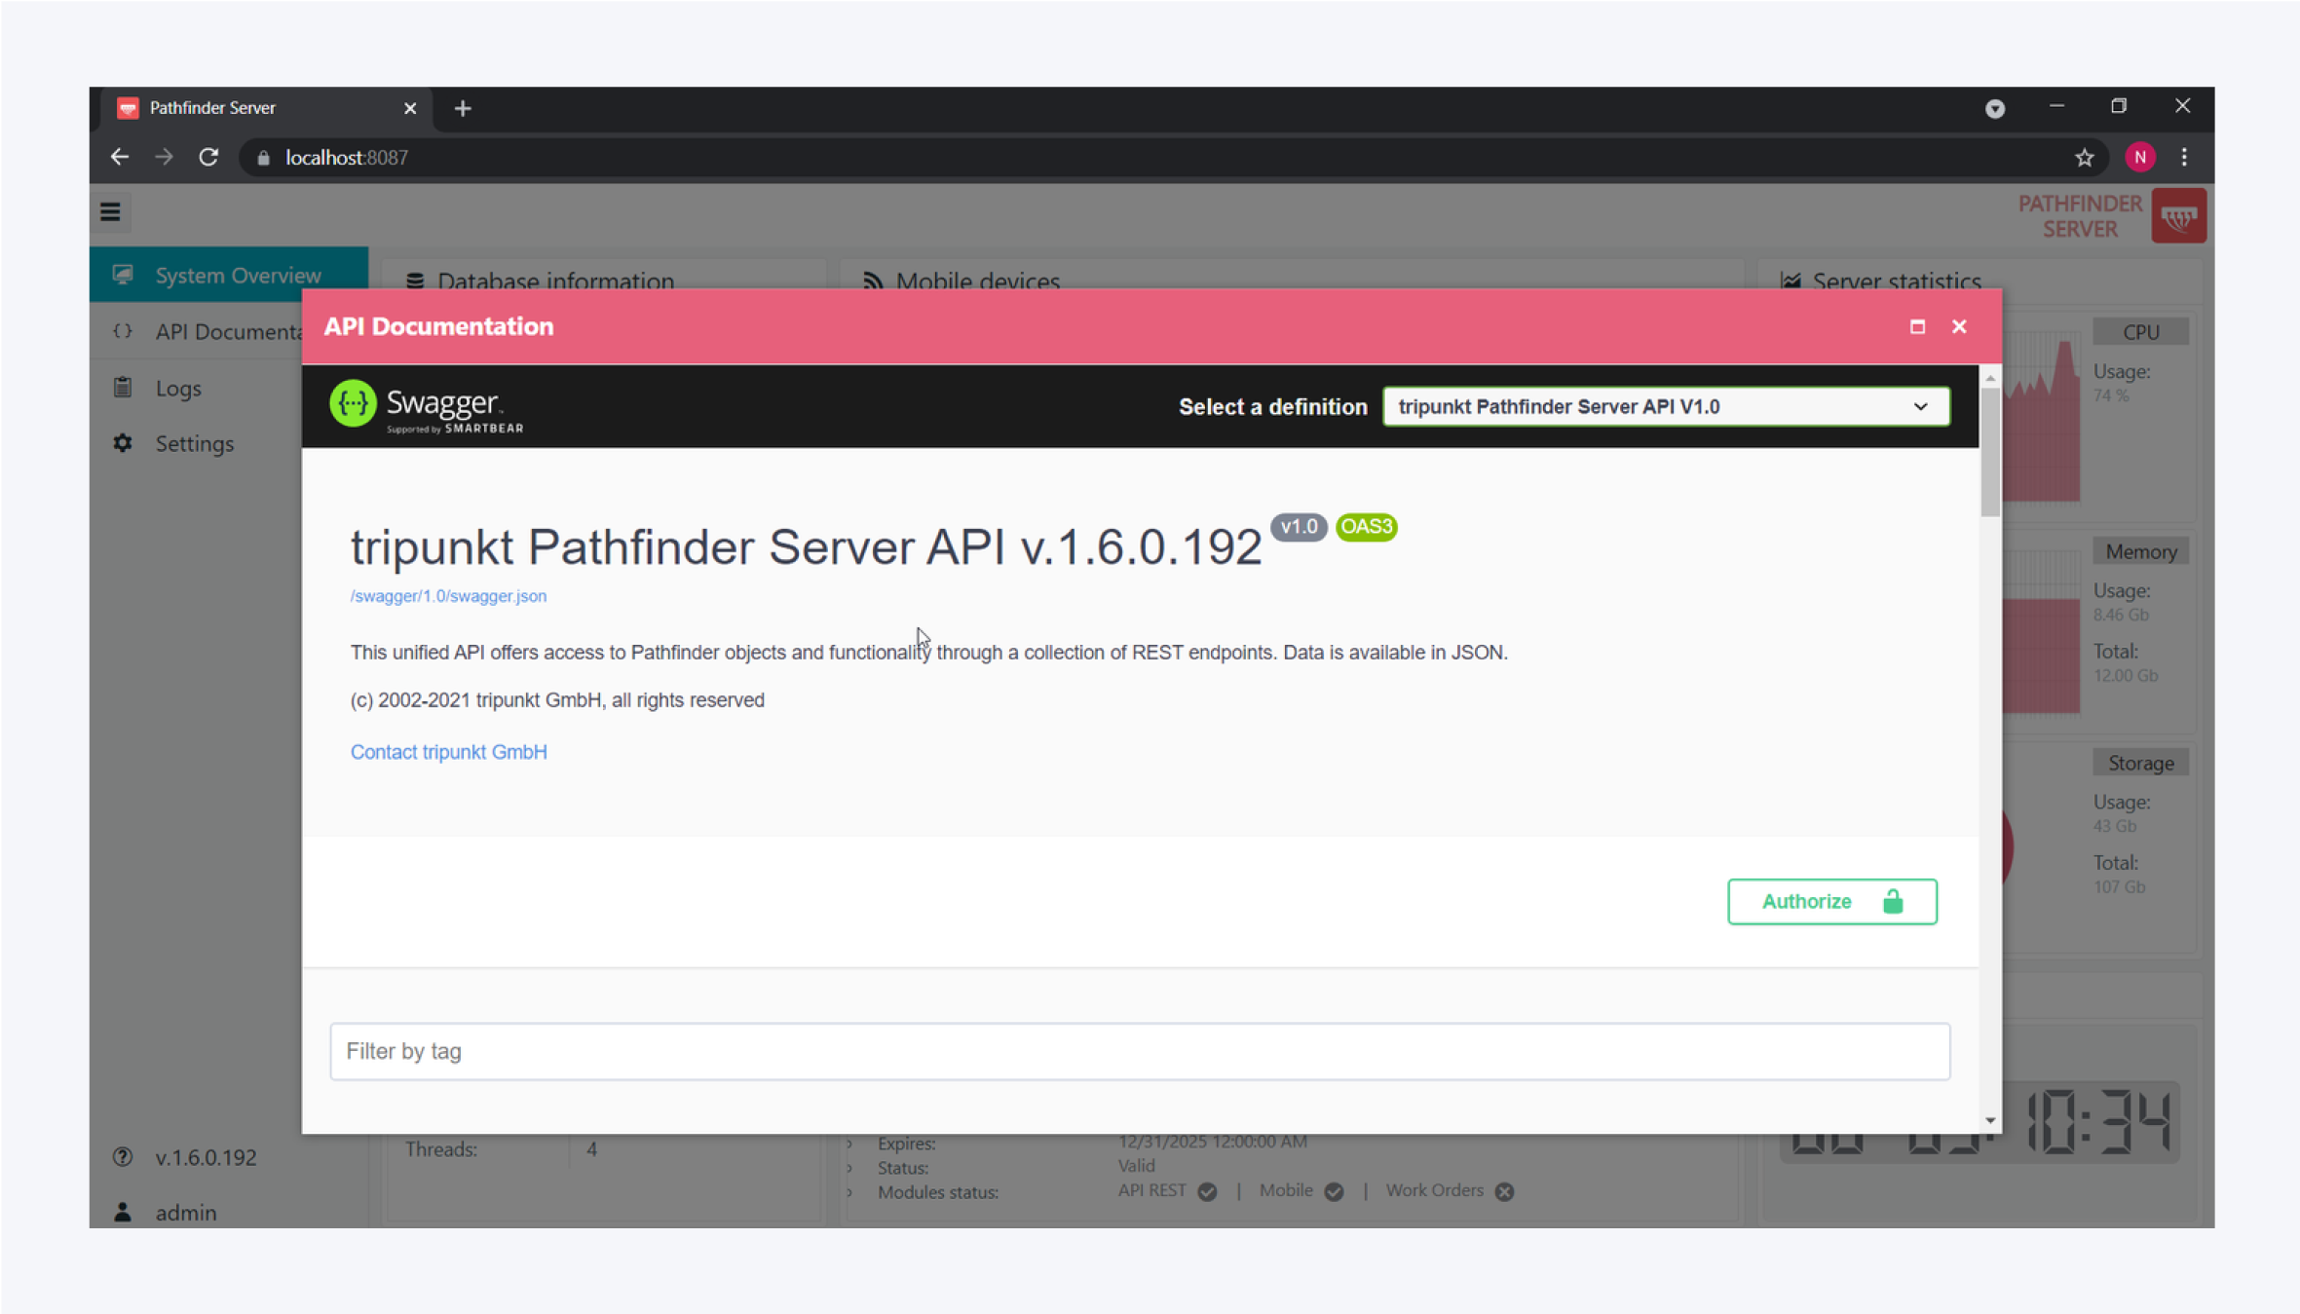Viewport: 2300px width, 1314px height.
Task: Open the browser profile avatar N
Action: [x=2139, y=157]
